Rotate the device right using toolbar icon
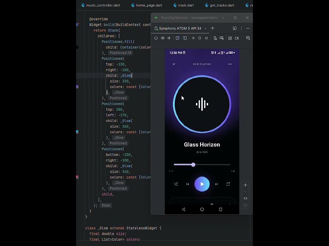329x246 pixels. click(185, 38)
